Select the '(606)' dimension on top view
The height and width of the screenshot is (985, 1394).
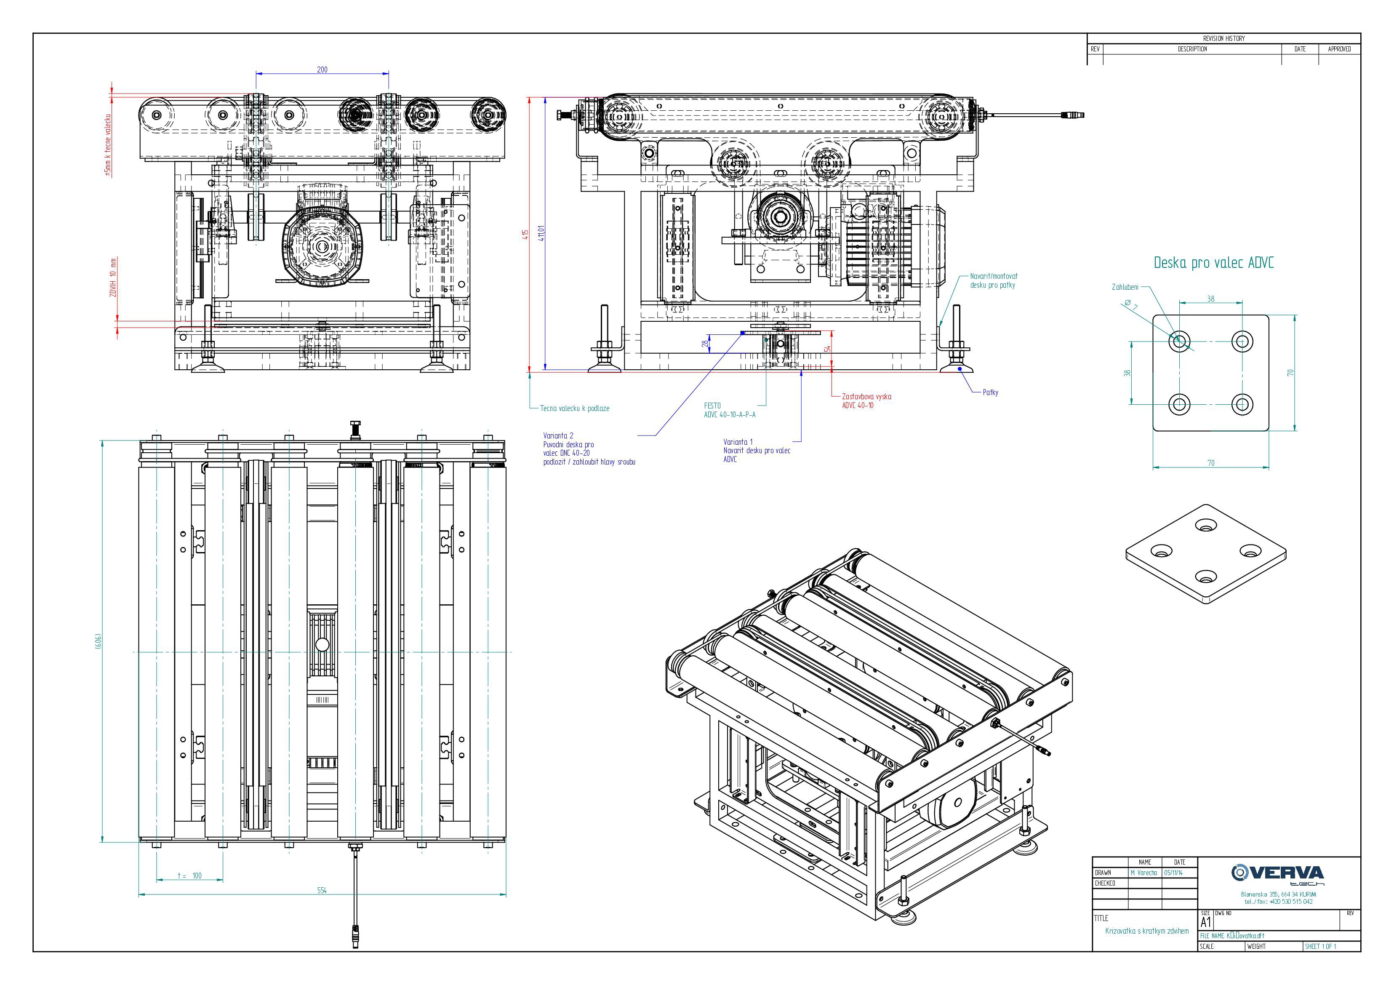coord(98,642)
